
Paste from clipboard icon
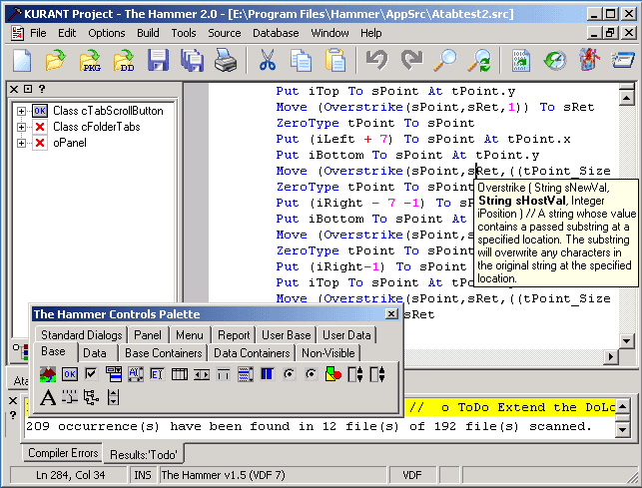click(x=335, y=60)
